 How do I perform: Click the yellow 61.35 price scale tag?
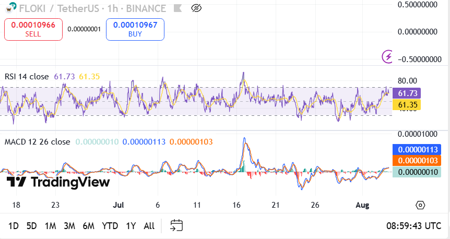coord(407,105)
